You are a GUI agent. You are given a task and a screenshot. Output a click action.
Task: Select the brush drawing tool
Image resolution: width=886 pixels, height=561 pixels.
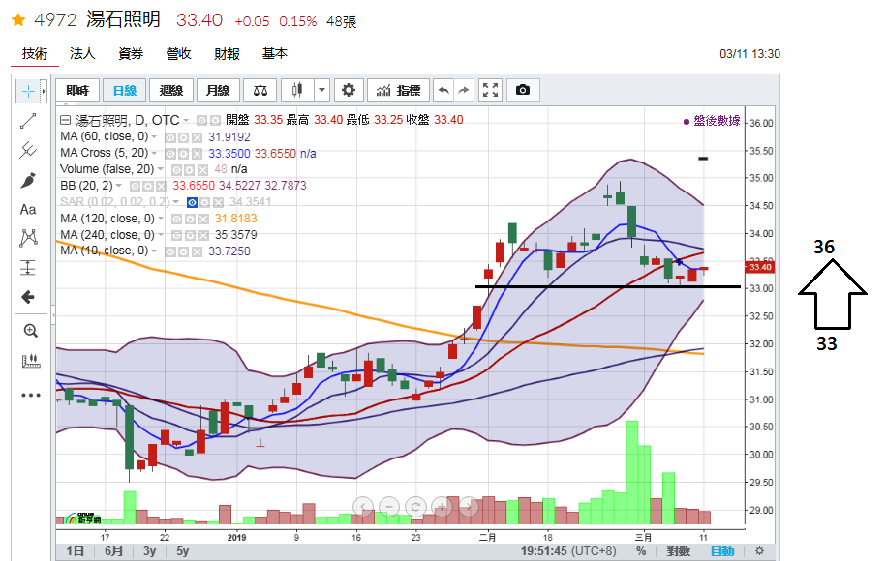pyautogui.click(x=28, y=180)
